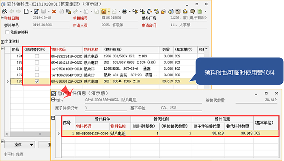Click the 被替代数量 field 38,619

pos(256,100)
